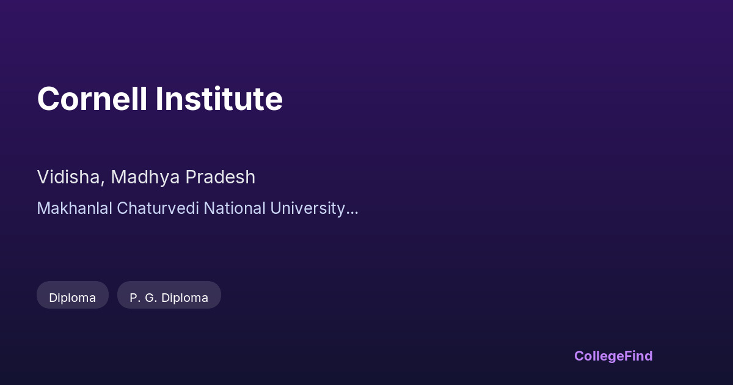Screen dimensions: 733x385
Task: Click the College part of CollegeFind
Action: pyautogui.click(x=598, y=356)
